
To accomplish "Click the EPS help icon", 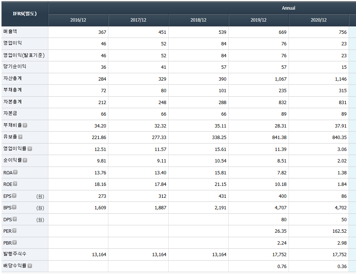I will pyautogui.click(x=14, y=196).
